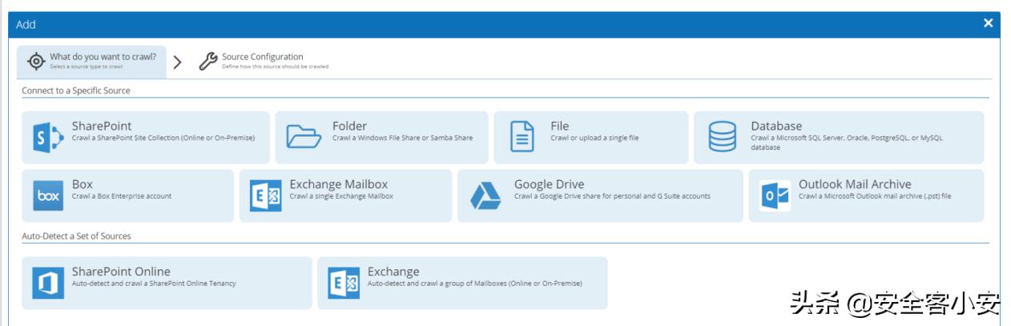Click the File document icon
This screenshot has height=326, width=1011.
point(522,139)
